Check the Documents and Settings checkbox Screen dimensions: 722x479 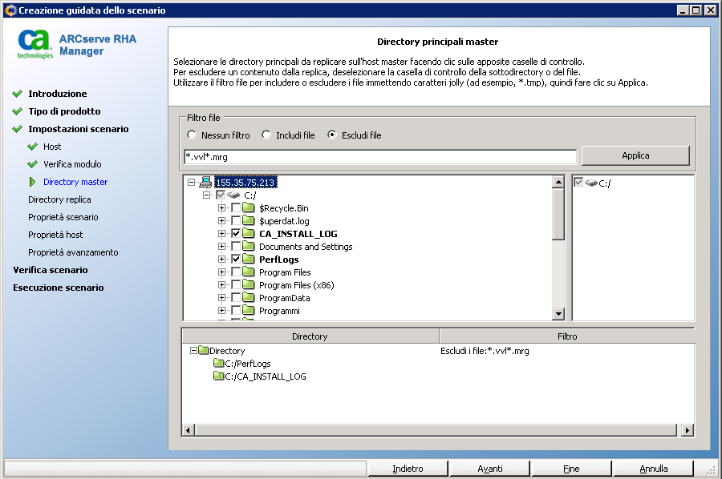(x=236, y=247)
